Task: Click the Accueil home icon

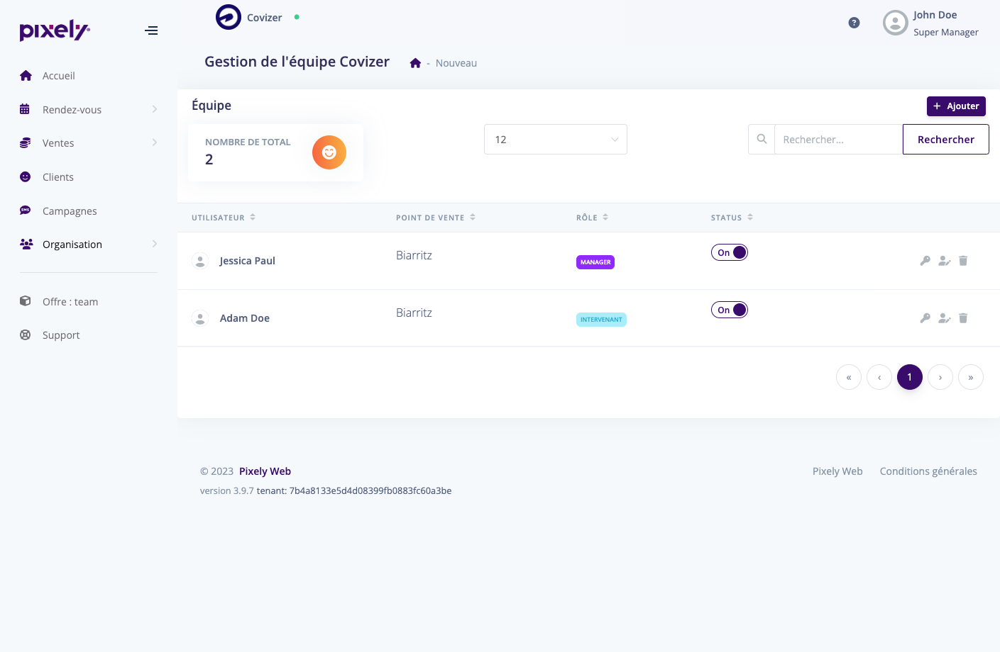Action: (x=26, y=75)
